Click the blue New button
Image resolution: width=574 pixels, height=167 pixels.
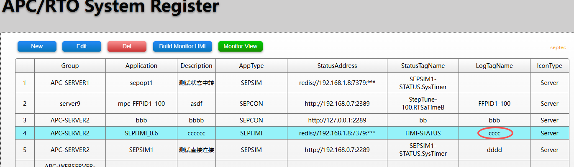(37, 46)
